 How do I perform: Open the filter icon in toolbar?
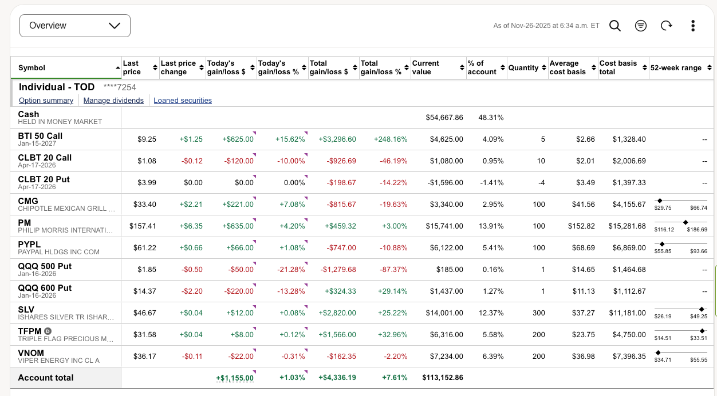click(641, 26)
